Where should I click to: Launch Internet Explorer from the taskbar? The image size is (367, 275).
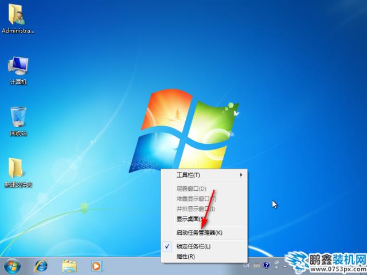(41, 266)
